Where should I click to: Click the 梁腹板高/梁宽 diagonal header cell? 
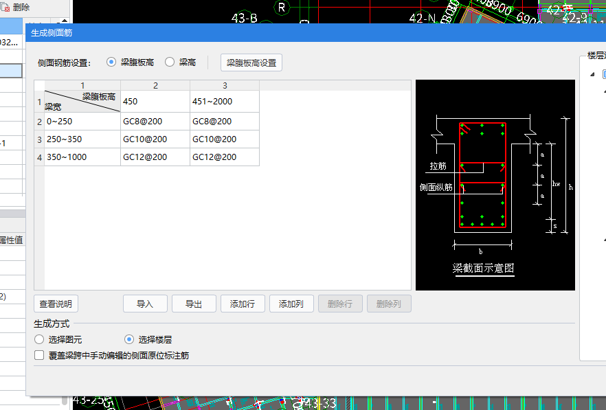coord(82,102)
